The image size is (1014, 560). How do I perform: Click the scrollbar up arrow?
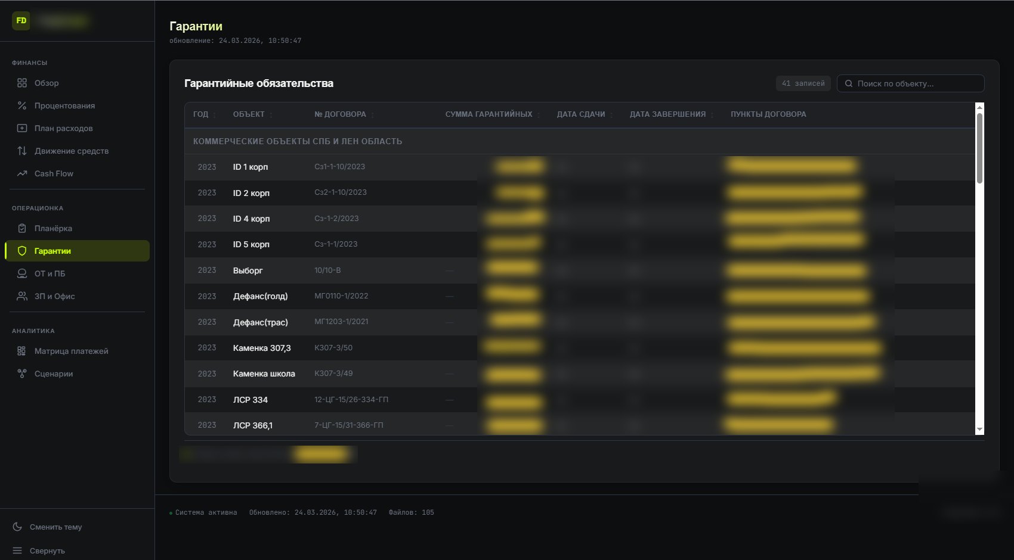point(979,107)
